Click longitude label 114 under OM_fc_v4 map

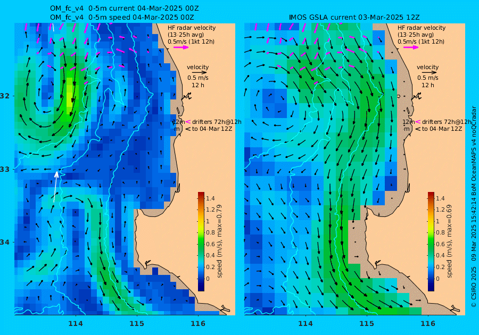pyautogui.click(x=76, y=324)
